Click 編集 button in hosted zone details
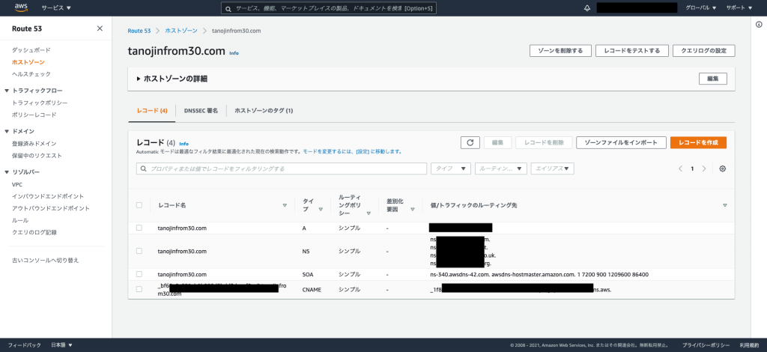Image resolution: width=767 pixels, height=352 pixels. click(x=713, y=79)
